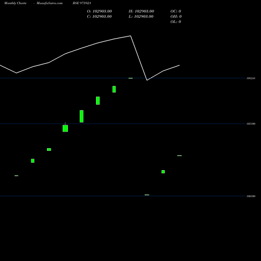Image resolution: width=261 pixels, height=261 pixels.
Task: Click the 'H: 102903.00' high value
Action: pyautogui.click(x=141, y=11)
